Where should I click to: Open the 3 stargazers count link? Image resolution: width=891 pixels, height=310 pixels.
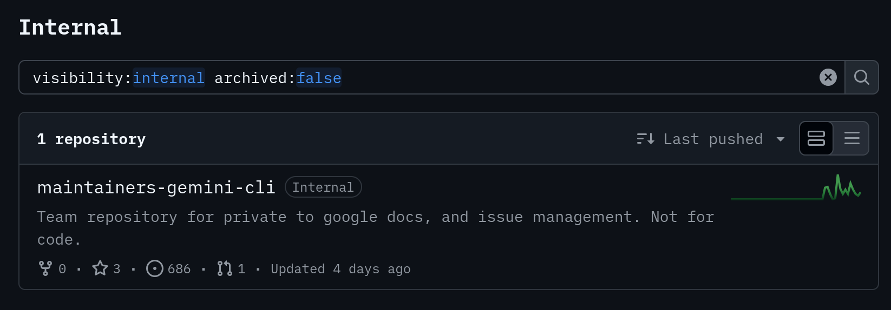pyautogui.click(x=117, y=269)
